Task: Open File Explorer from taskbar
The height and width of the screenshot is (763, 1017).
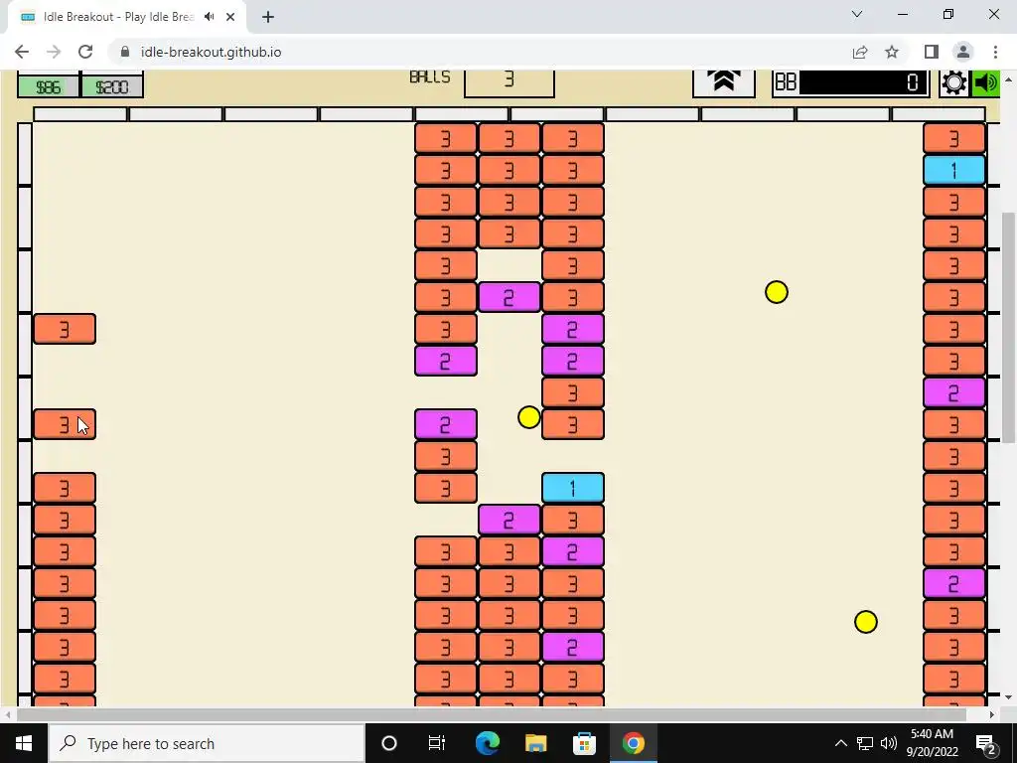Action: 535,743
